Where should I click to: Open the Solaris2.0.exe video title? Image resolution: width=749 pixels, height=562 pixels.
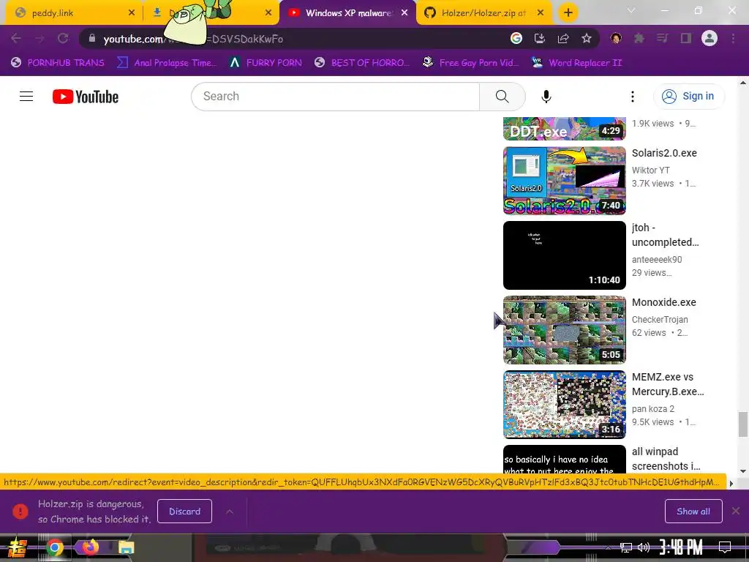pos(664,153)
